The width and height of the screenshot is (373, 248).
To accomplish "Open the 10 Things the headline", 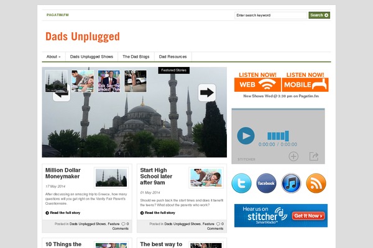I will tap(63, 244).
